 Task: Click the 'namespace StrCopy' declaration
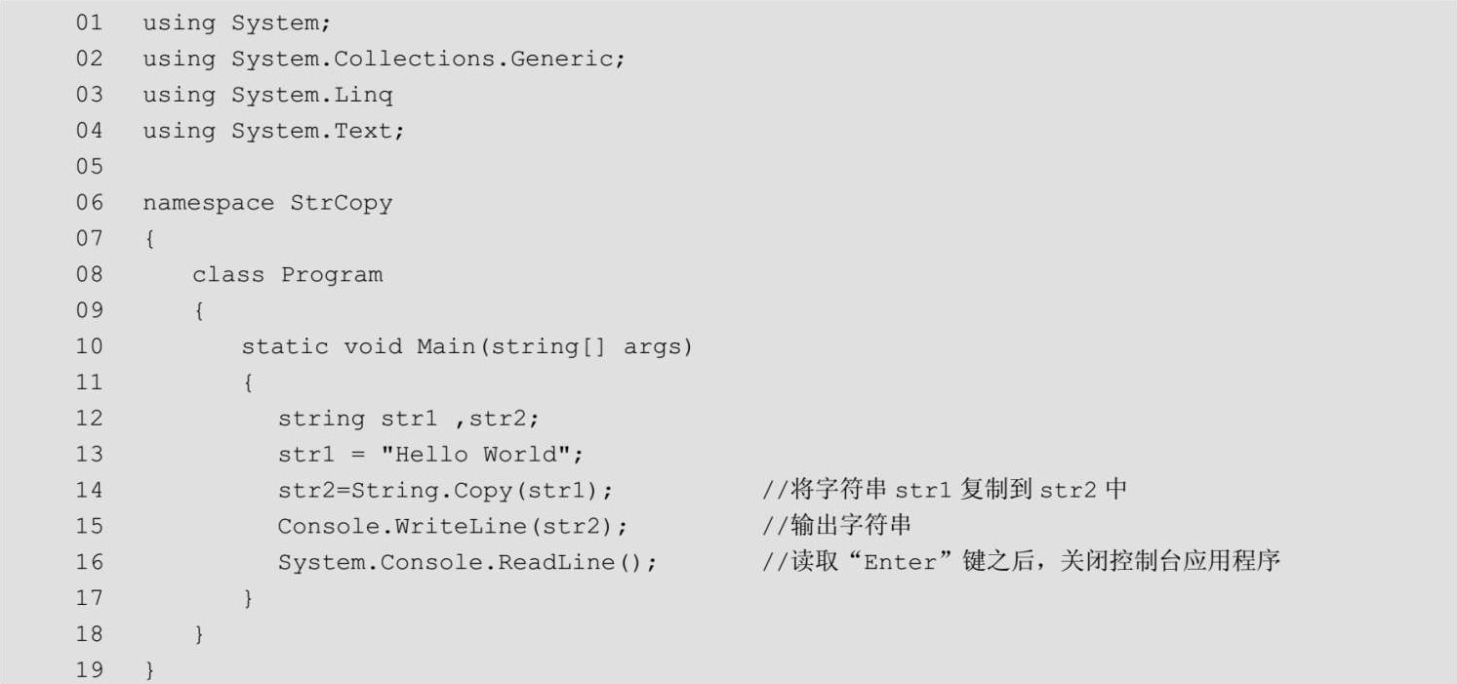click(267, 203)
